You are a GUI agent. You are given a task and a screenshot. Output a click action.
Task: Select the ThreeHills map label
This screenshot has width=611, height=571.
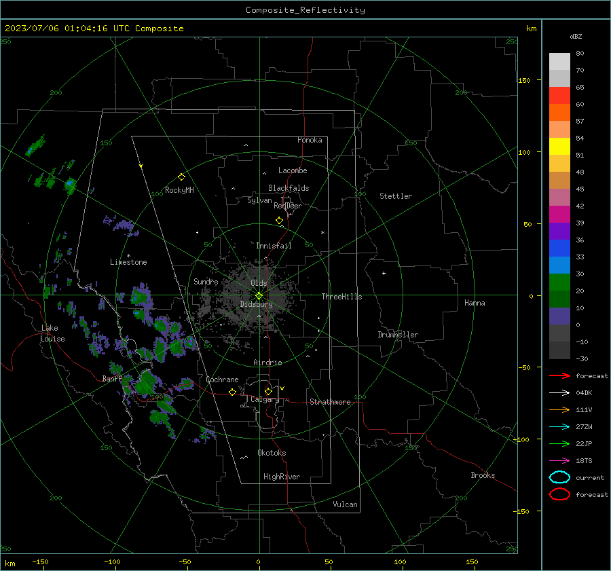pos(341,297)
